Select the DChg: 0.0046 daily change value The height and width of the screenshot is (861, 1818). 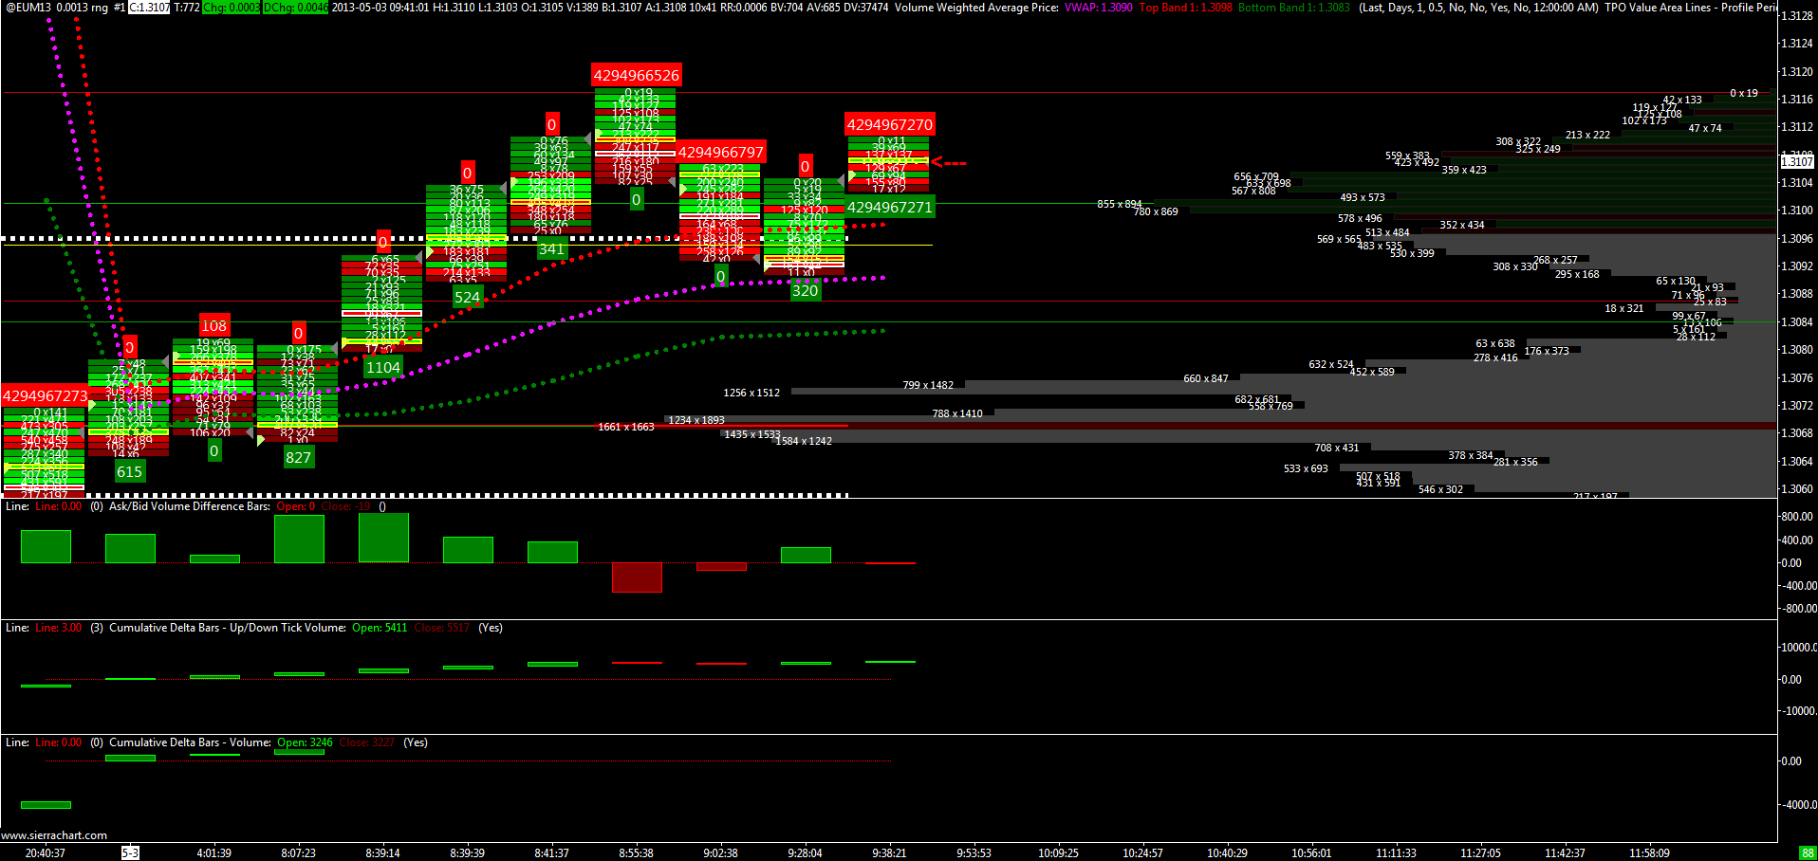coord(295,8)
